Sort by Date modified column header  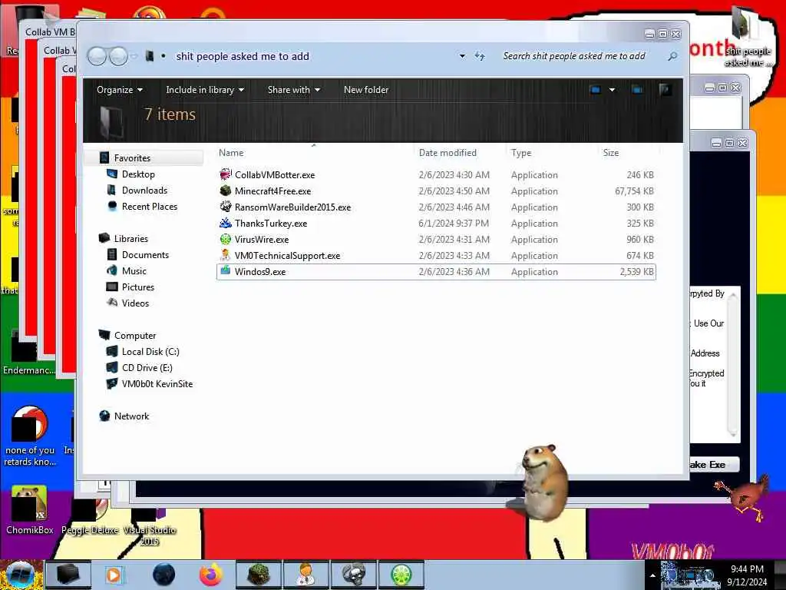447,153
